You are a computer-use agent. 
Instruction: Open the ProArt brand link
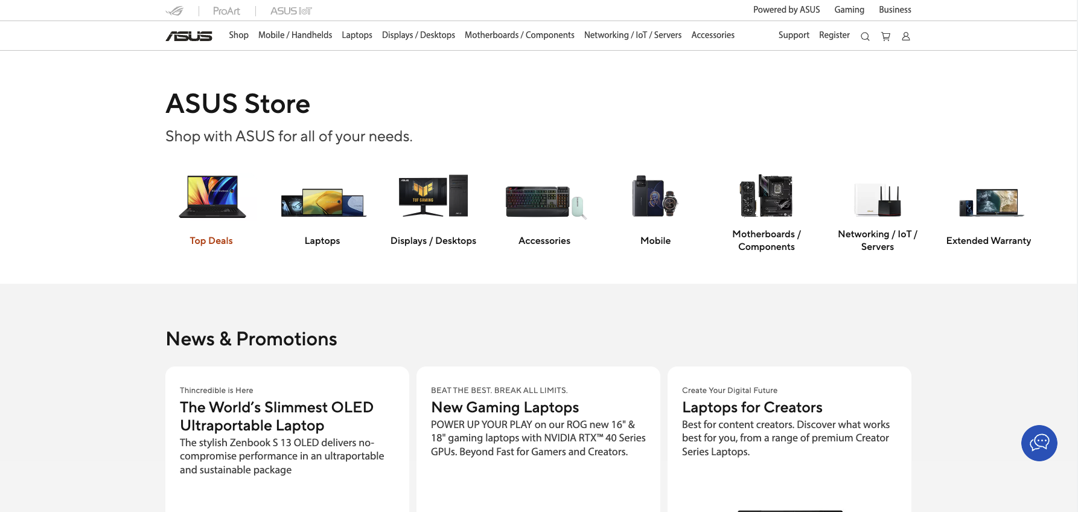[x=226, y=11]
